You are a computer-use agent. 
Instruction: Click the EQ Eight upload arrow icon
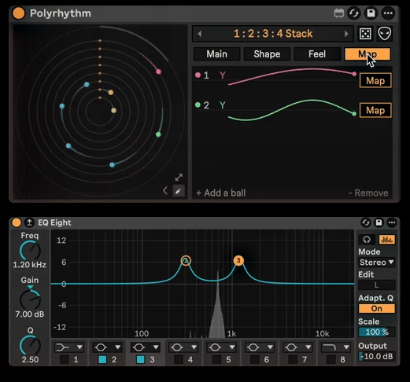(x=29, y=222)
